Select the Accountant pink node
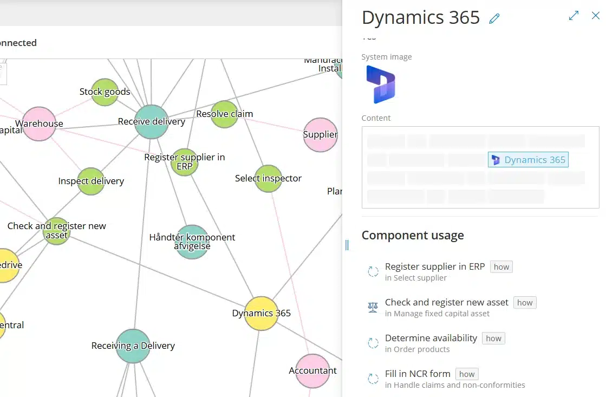 [x=312, y=371]
